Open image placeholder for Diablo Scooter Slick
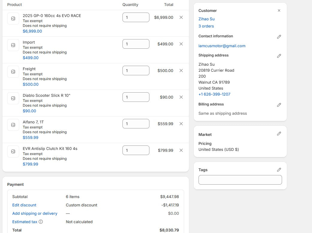This screenshot has width=312, height=233. click(x=13, y=98)
